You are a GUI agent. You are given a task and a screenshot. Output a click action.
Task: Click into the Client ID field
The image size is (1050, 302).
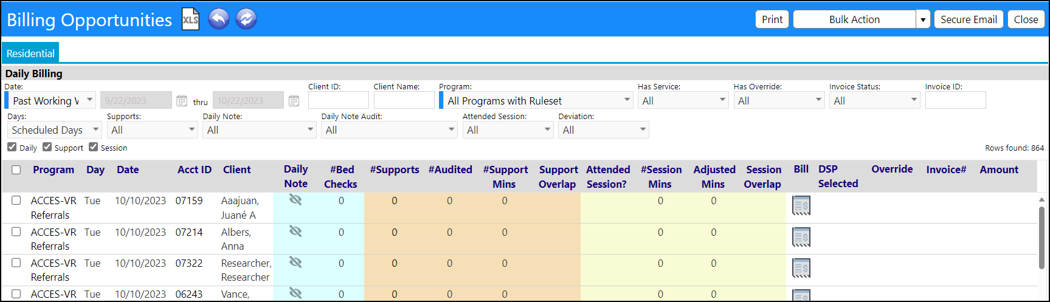tap(339, 100)
